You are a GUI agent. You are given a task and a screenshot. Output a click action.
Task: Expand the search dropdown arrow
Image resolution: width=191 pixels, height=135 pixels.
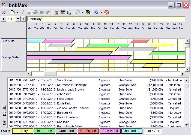tap(82, 12)
